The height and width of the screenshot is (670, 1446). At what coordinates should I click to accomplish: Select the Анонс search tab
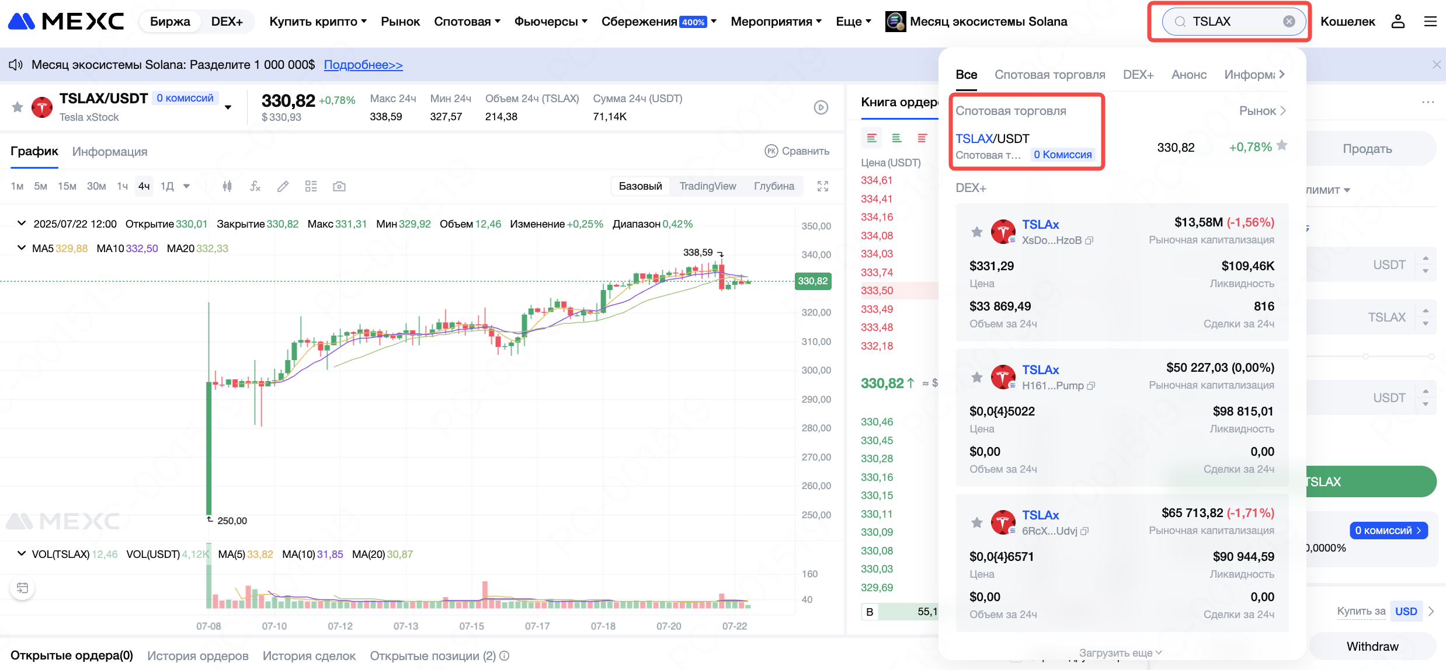click(x=1189, y=75)
